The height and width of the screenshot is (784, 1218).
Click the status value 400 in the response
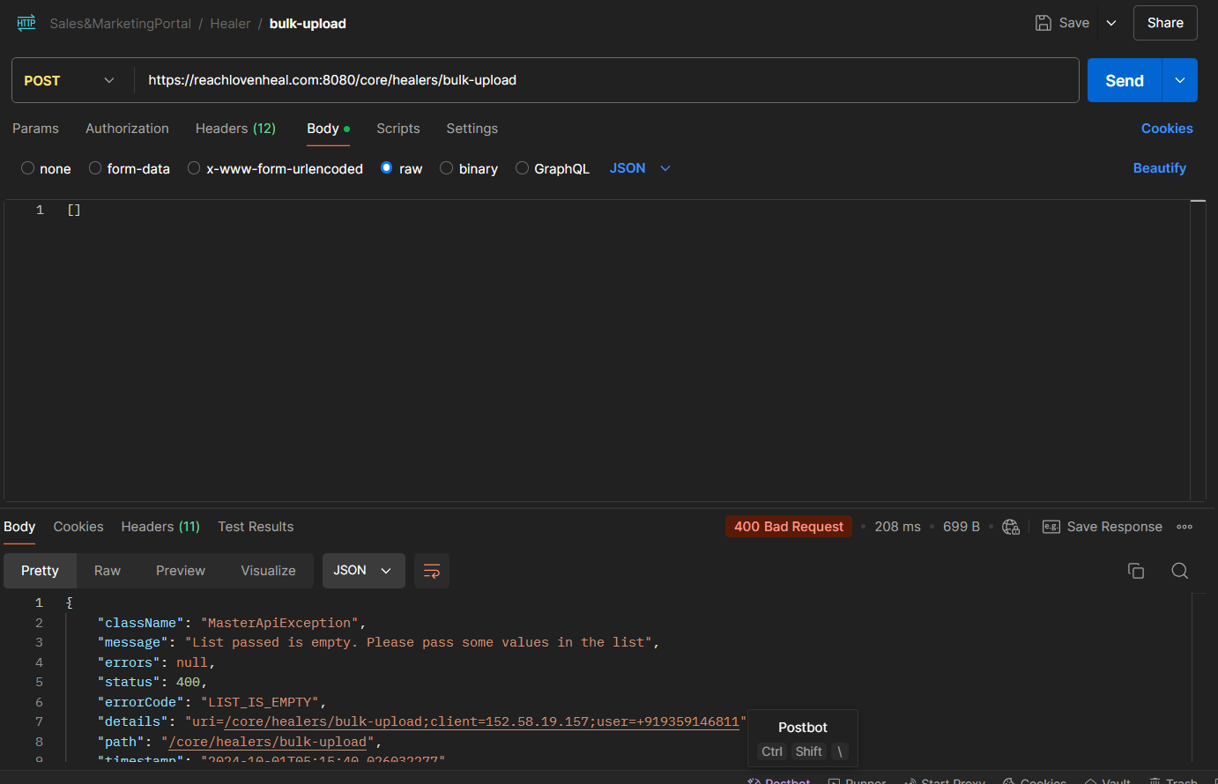coord(188,682)
